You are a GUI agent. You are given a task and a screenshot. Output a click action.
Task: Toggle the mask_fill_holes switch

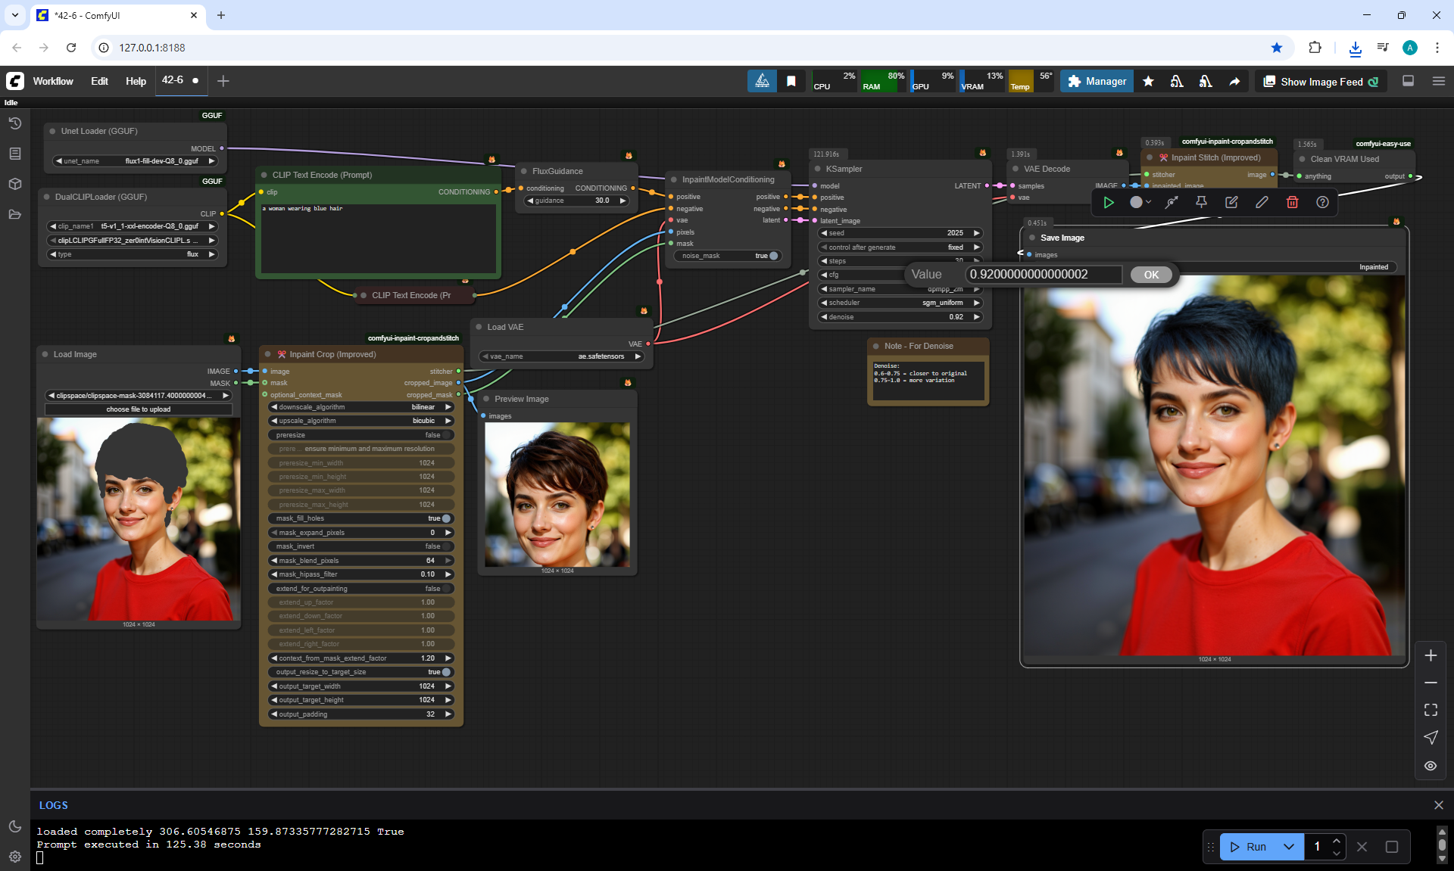[446, 518]
